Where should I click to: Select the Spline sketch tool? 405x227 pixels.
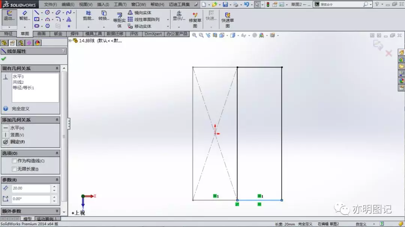(x=69, y=12)
